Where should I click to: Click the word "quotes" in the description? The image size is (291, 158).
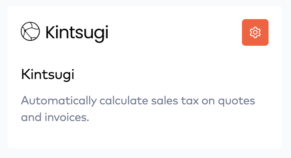tap(237, 101)
